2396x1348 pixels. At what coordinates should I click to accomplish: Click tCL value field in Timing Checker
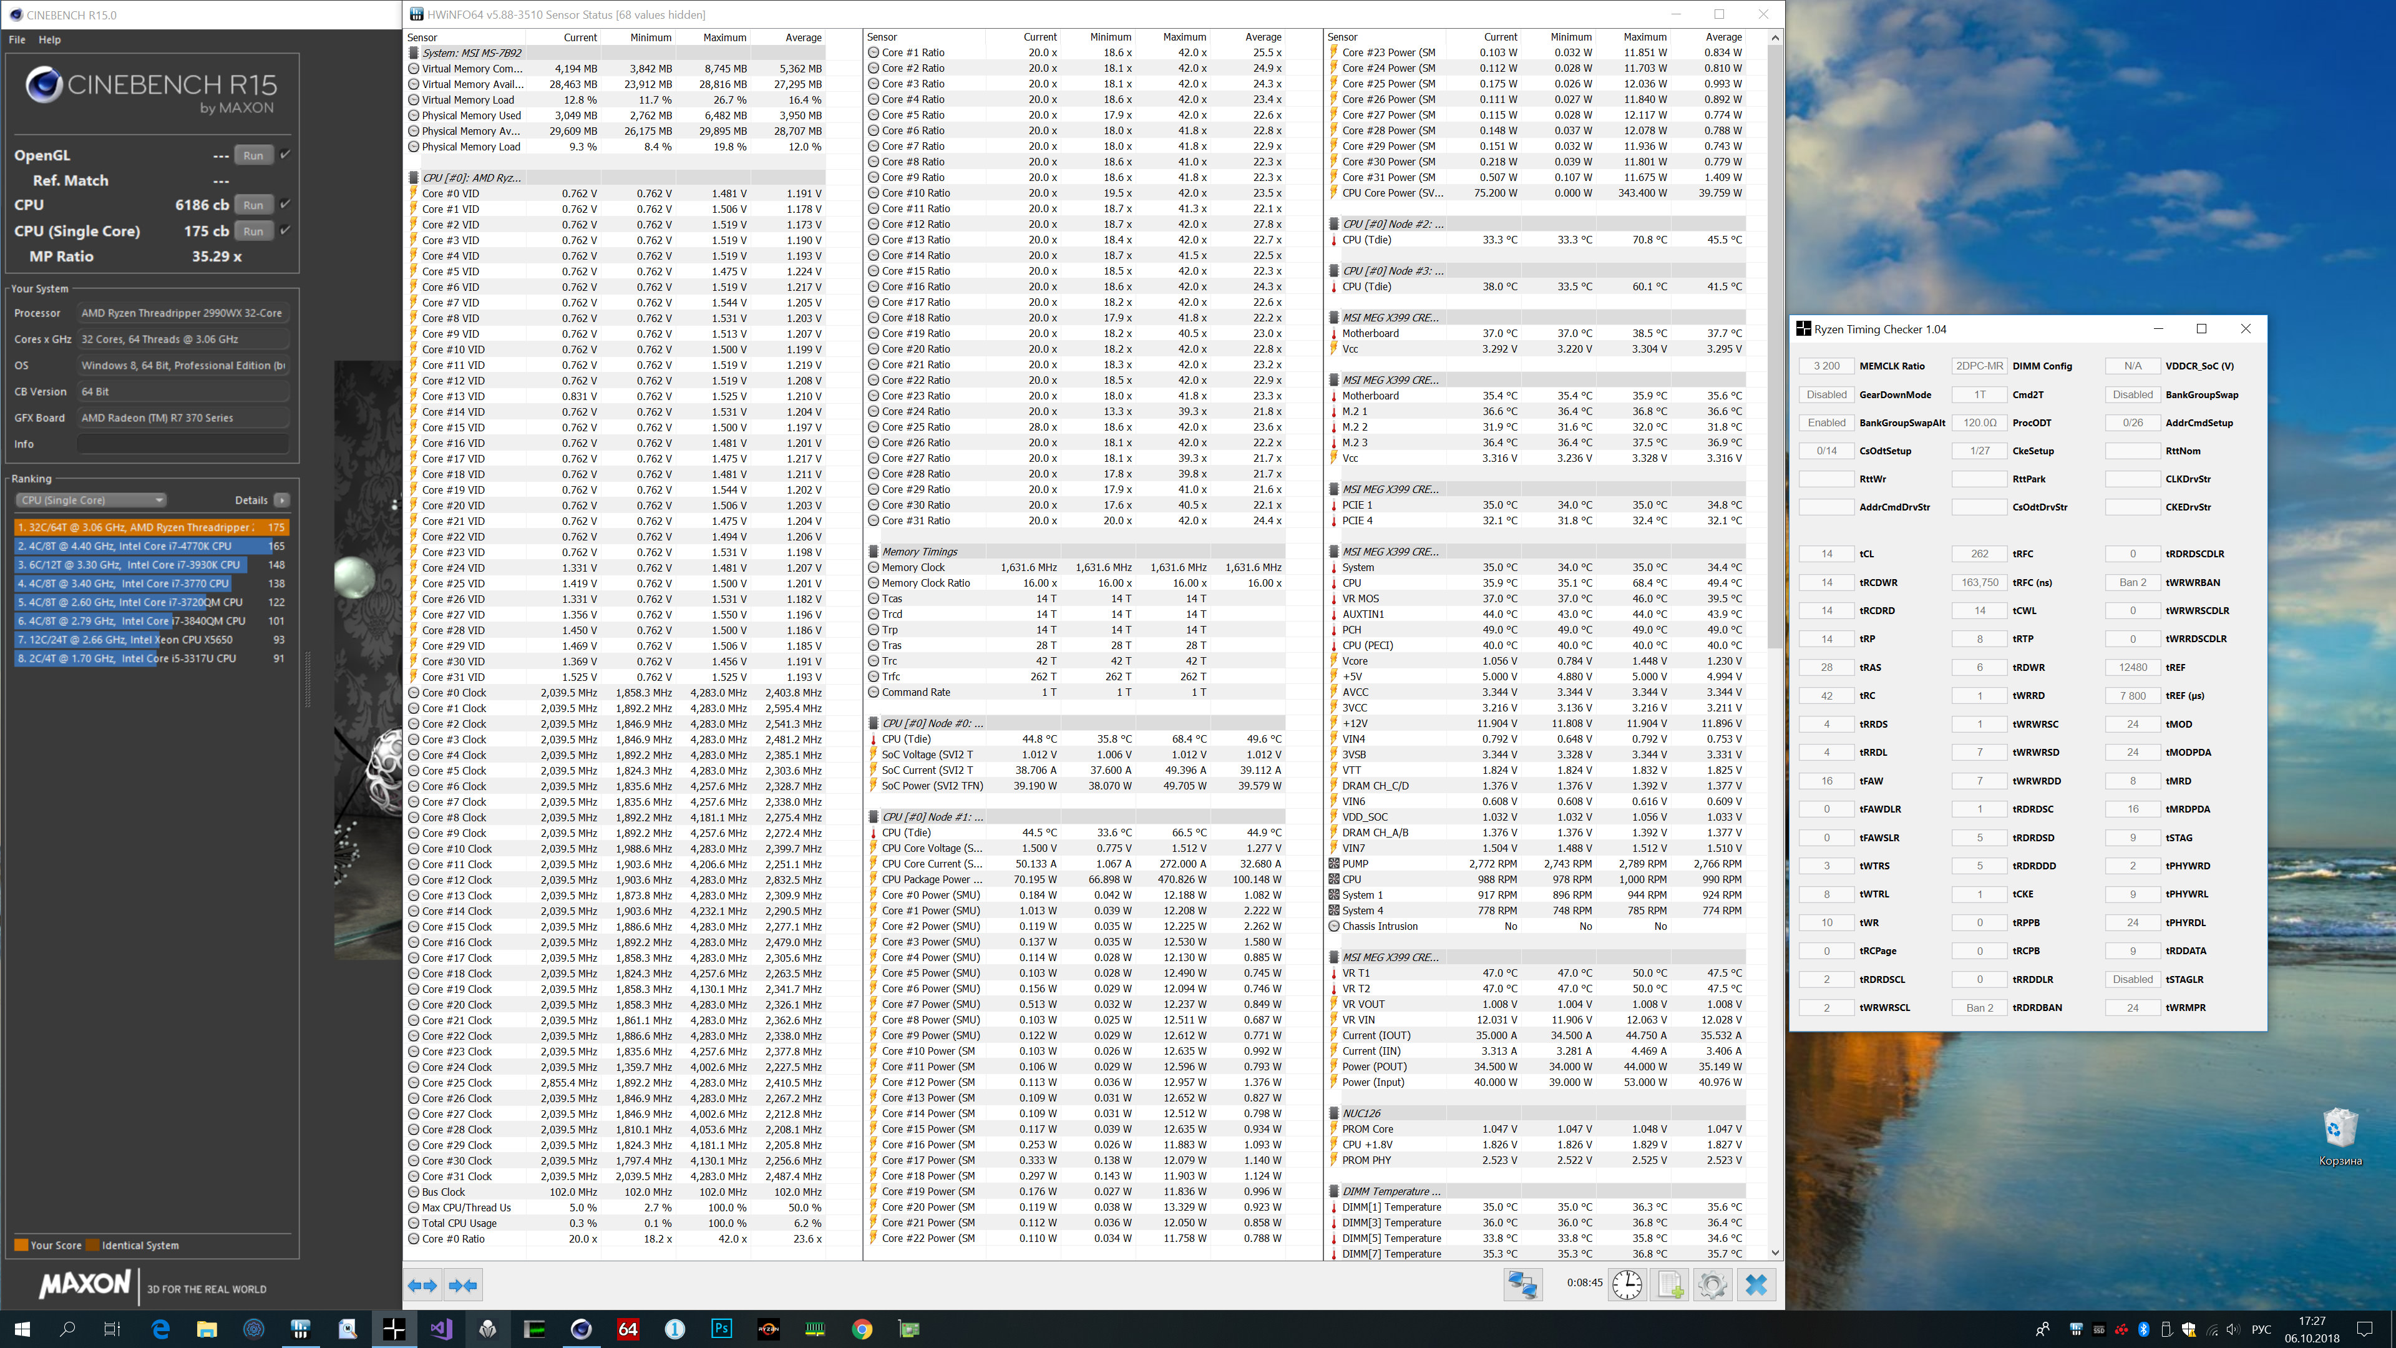1826,554
